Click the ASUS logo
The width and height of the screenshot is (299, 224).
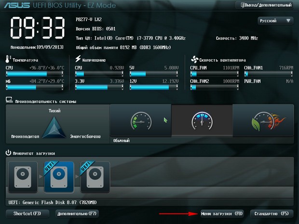coord(17,5)
